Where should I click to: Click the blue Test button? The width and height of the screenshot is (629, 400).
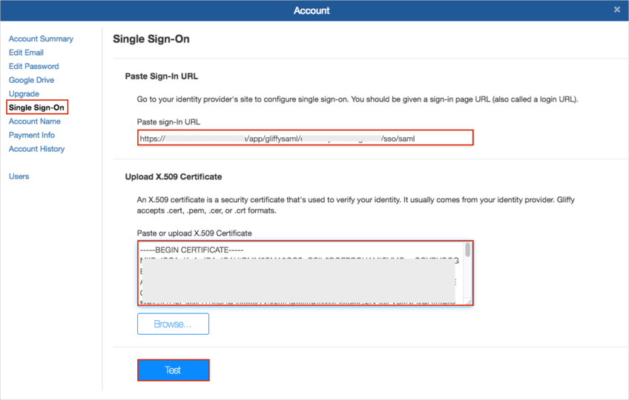pos(173,370)
